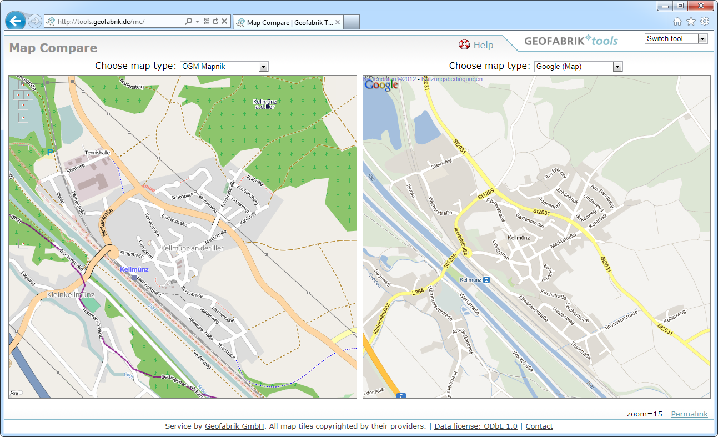
Task: Go back with the browser Back arrow
Action: point(16,21)
